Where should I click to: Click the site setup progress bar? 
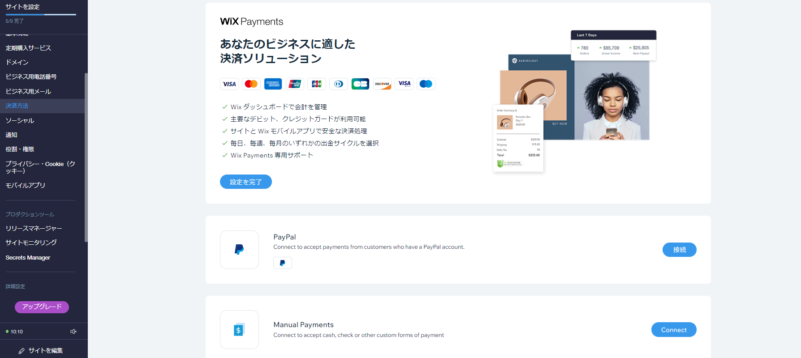[x=41, y=15]
